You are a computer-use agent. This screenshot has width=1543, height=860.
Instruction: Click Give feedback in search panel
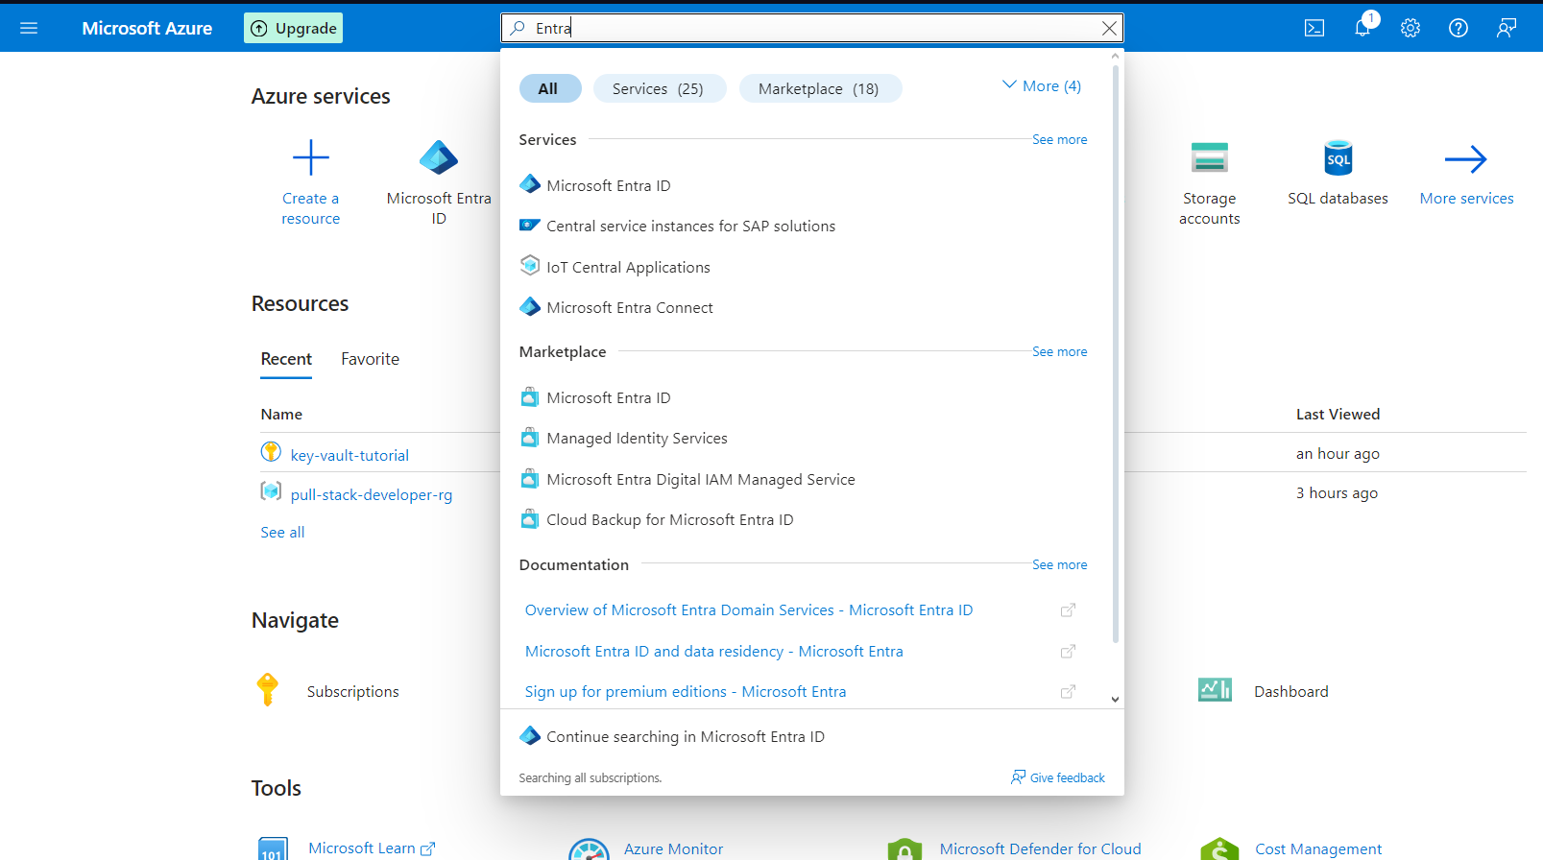tap(1058, 777)
